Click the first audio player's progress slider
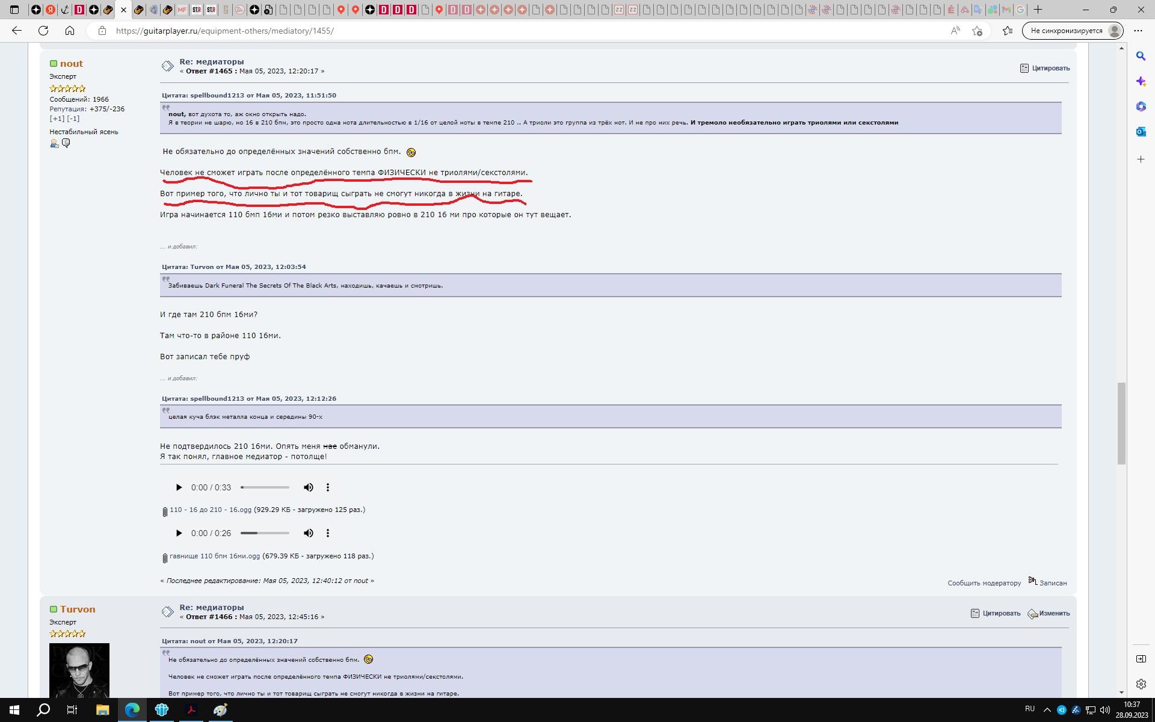This screenshot has width=1155, height=722. coord(265,487)
